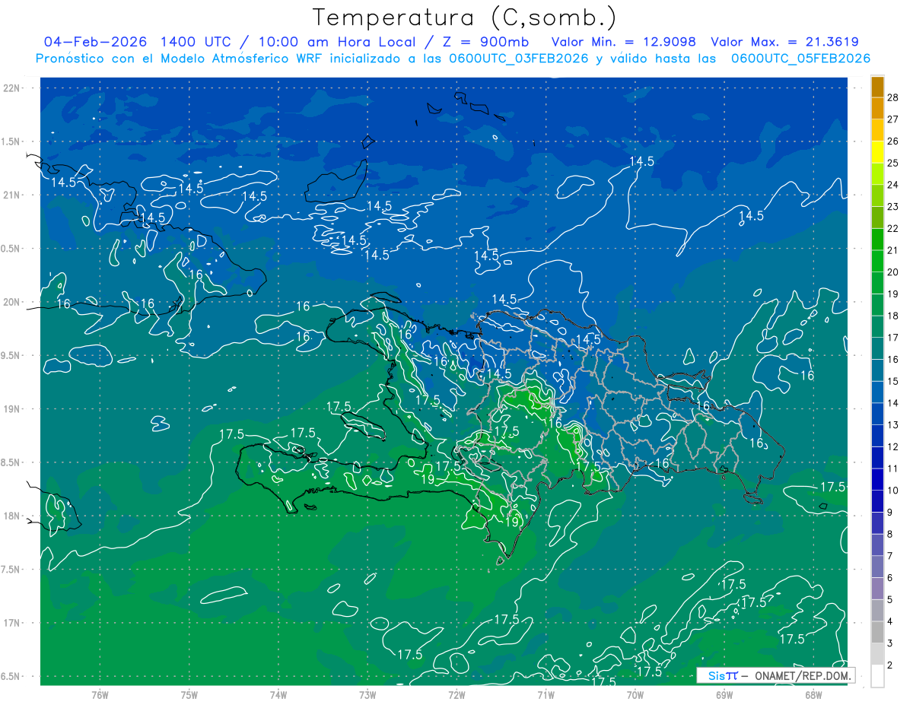Click the dark orange swatch above 28
This screenshot has width=913, height=705.
pyautogui.click(x=877, y=87)
